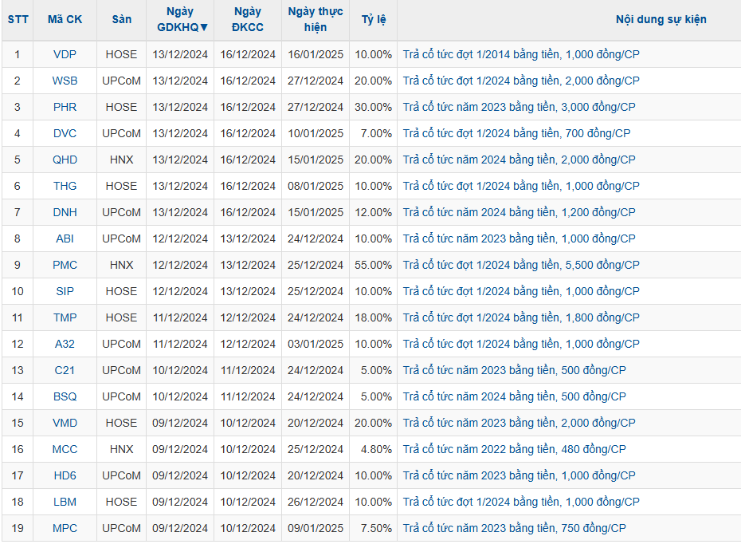741x544 pixels.
Task: Select the DVC stock ticker
Action: (x=65, y=133)
